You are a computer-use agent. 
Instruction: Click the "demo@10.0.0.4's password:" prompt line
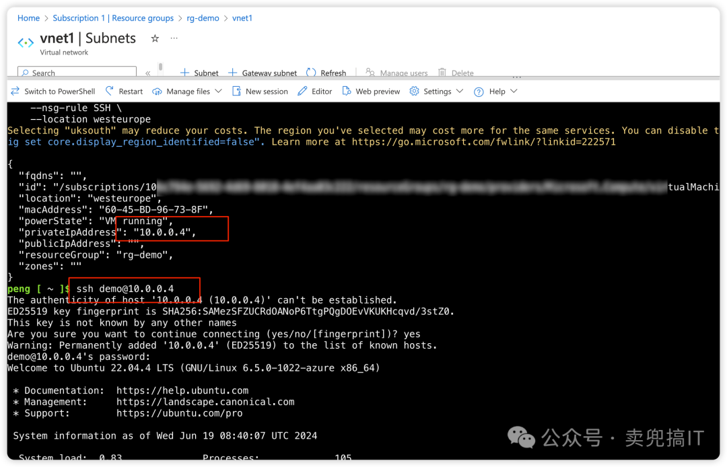(x=79, y=357)
